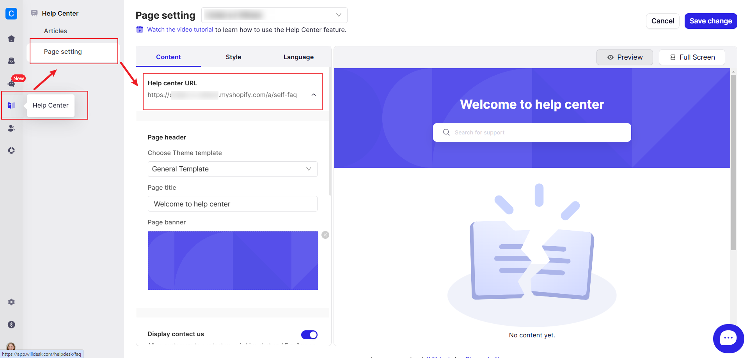Remove the page banner image
Image resolution: width=749 pixels, height=358 pixels.
click(x=325, y=235)
